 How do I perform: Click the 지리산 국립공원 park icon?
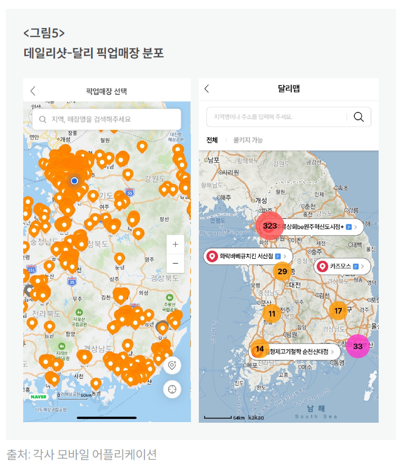[x=62, y=346]
